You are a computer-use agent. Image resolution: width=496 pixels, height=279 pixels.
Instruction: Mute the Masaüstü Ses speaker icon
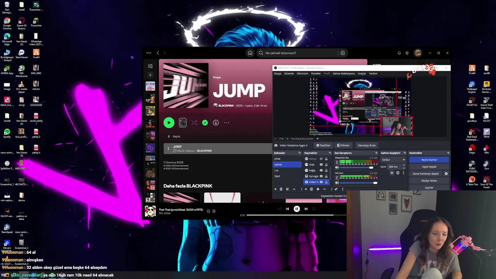[x=337, y=167]
